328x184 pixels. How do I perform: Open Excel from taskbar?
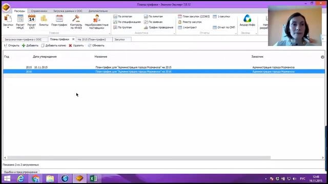pyautogui.click(x=93, y=178)
